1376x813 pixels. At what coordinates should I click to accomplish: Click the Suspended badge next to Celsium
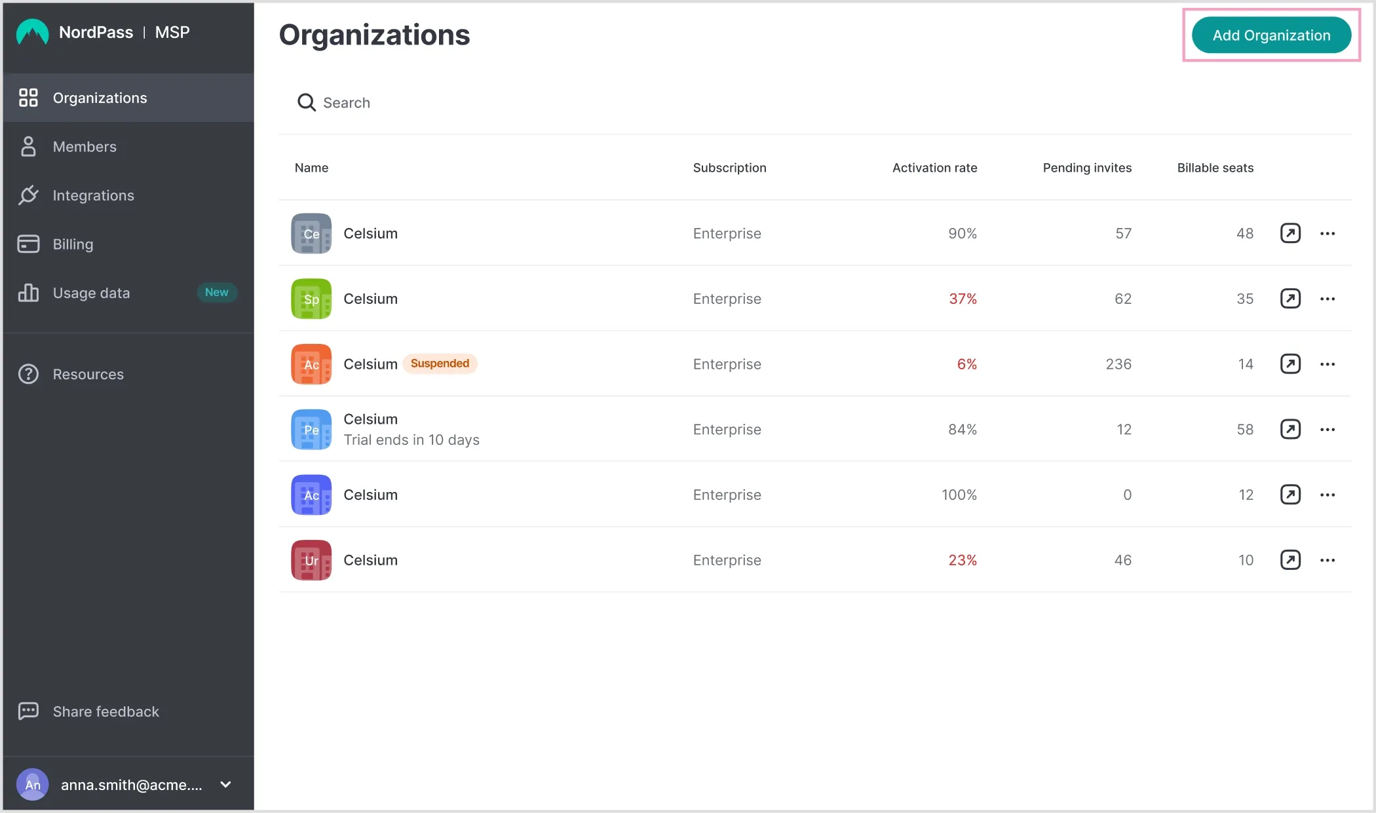(x=440, y=363)
